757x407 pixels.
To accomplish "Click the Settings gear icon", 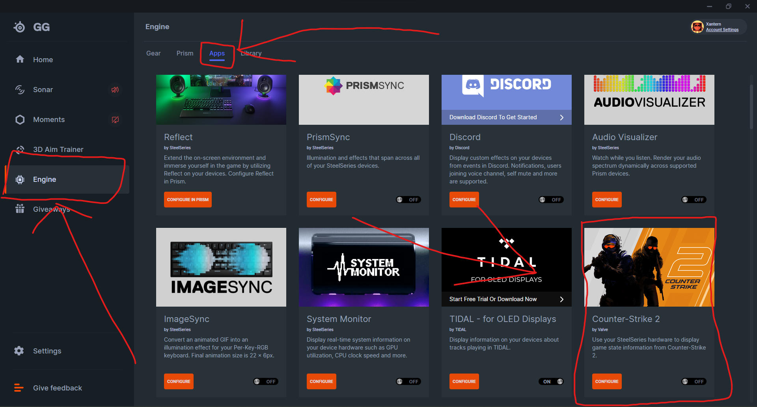I will [x=19, y=351].
